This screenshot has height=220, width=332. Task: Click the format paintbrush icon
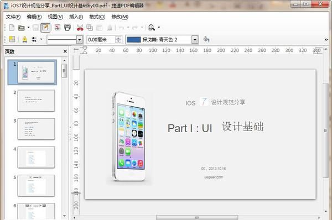(x=110, y=28)
